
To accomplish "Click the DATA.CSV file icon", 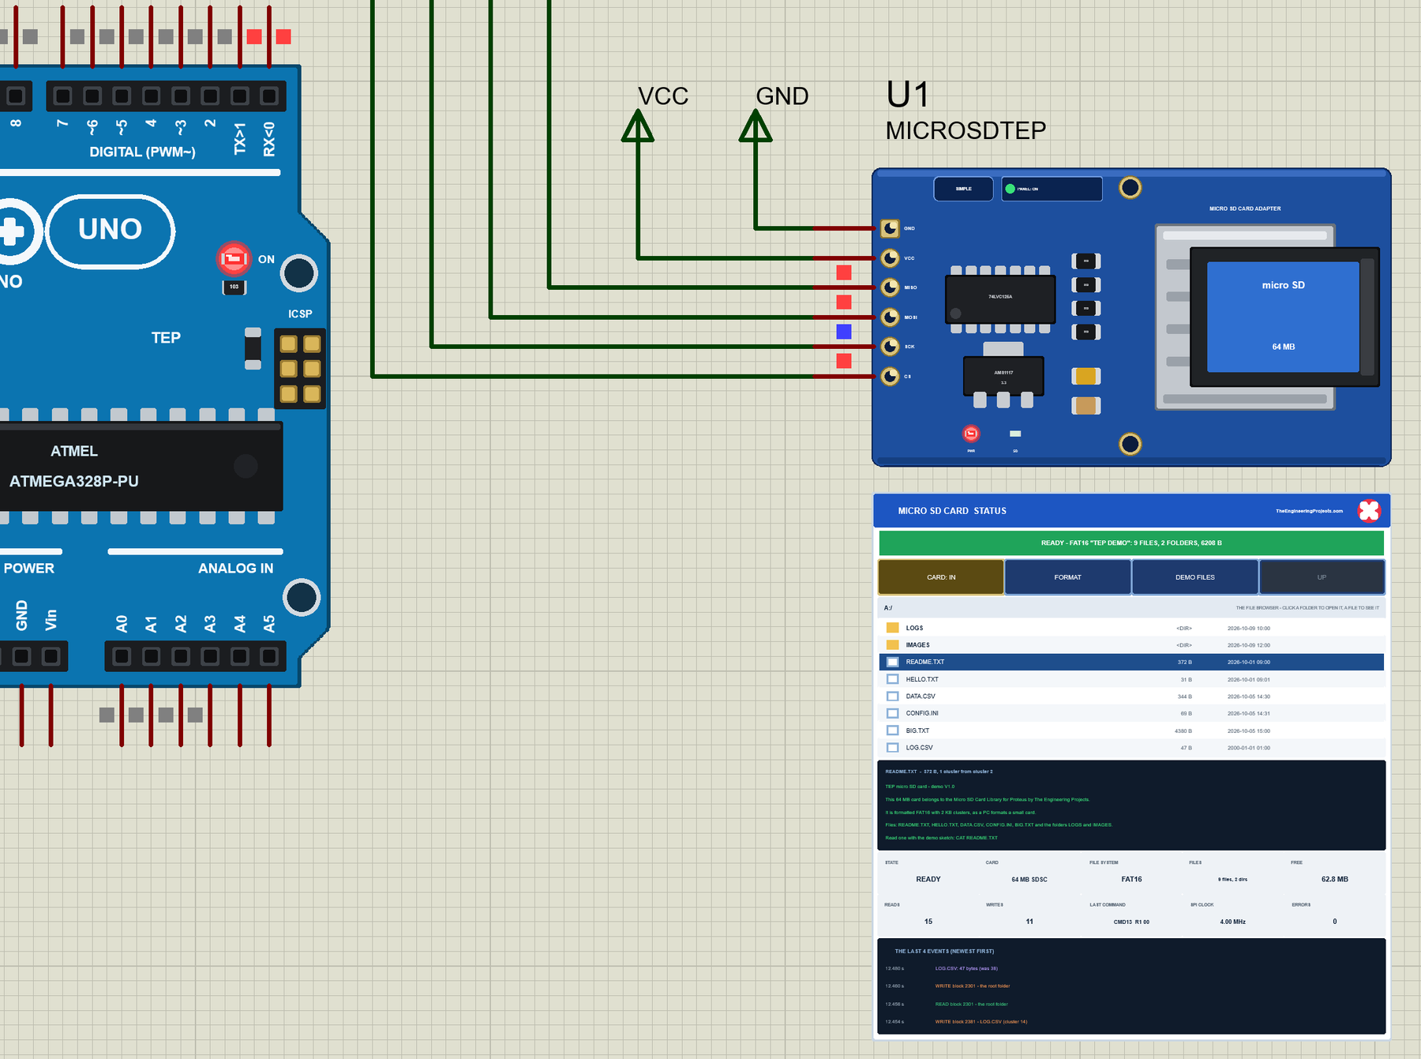I will click(x=893, y=697).
